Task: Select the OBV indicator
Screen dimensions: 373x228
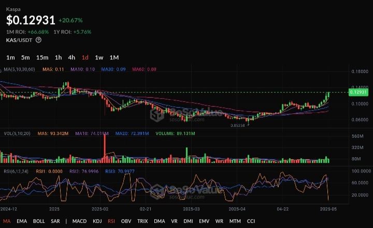Action: click(127, 221)
